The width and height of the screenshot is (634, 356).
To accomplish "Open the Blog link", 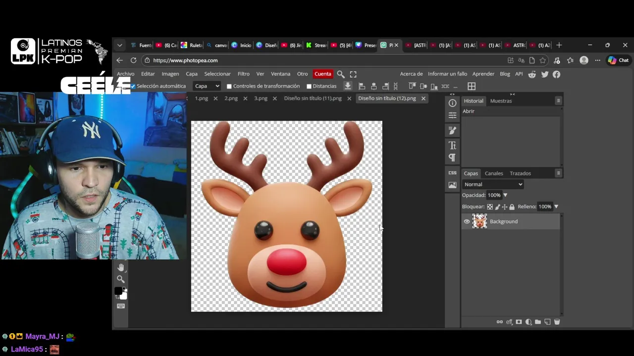I will pos(505,74).
